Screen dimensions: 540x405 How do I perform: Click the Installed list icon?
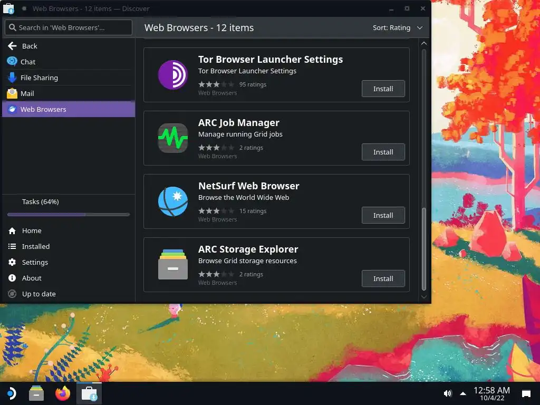[12, 246]
